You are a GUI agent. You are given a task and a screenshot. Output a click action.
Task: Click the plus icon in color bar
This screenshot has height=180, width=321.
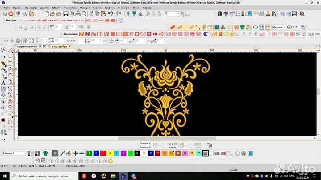coord(76,153)
